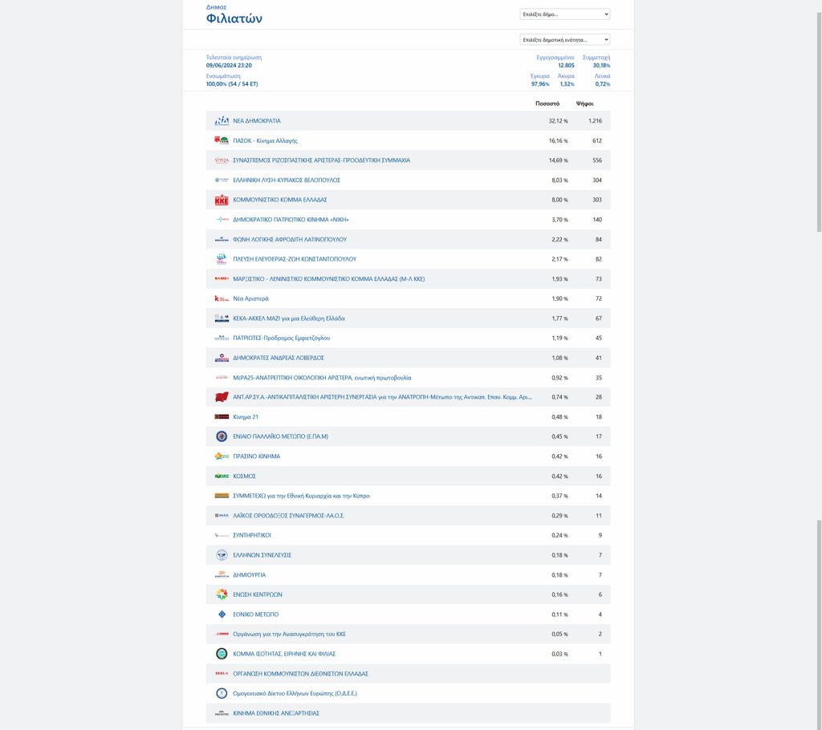
Task: Click the ΔΗΜΙΟΥΡΓΙΑ party logo
Action: pyautogui.click(x=222, y=575)
